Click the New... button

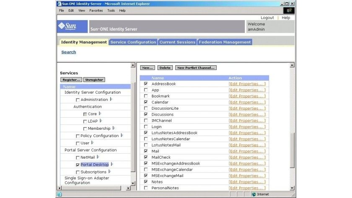pyautogui.click(x=148, y=68)
